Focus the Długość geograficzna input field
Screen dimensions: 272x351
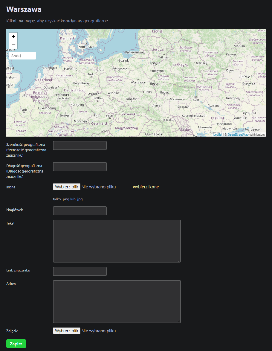tap(80, 167)
